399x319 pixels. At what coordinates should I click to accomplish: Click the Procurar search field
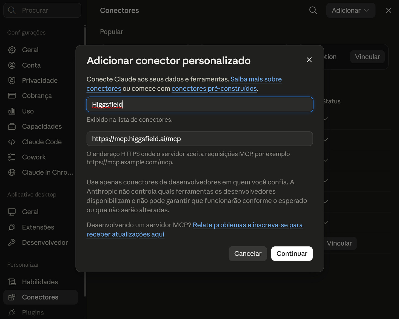pos(42,10)
